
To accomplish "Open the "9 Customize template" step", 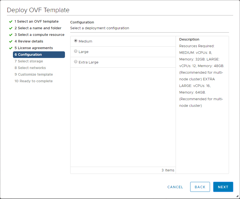I will point(34,74).
